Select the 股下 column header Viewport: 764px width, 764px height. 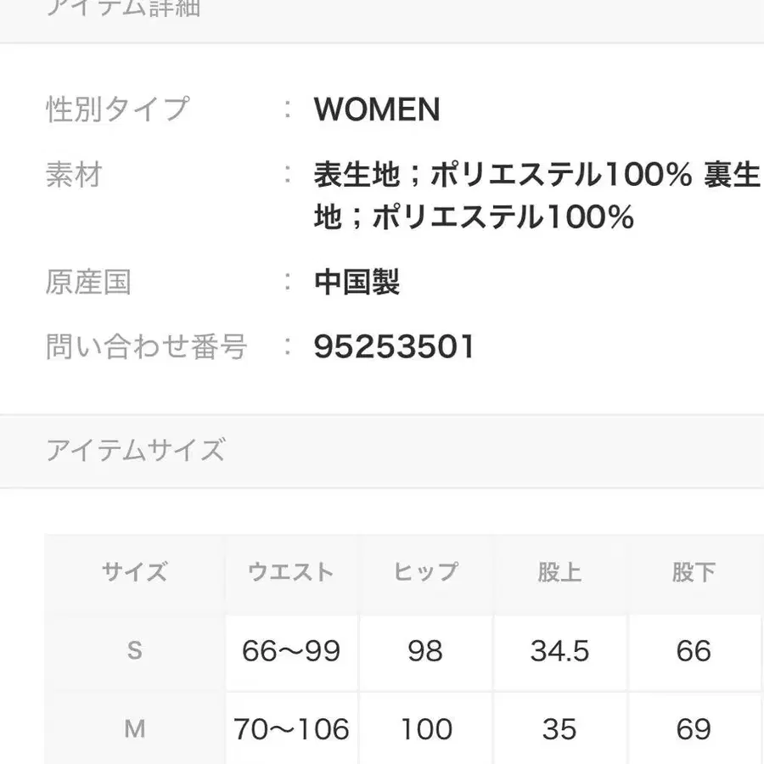(694, 572)
